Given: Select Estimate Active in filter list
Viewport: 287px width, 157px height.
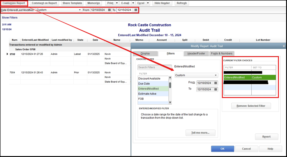Looking at the screenshot, I should point(153,94).
